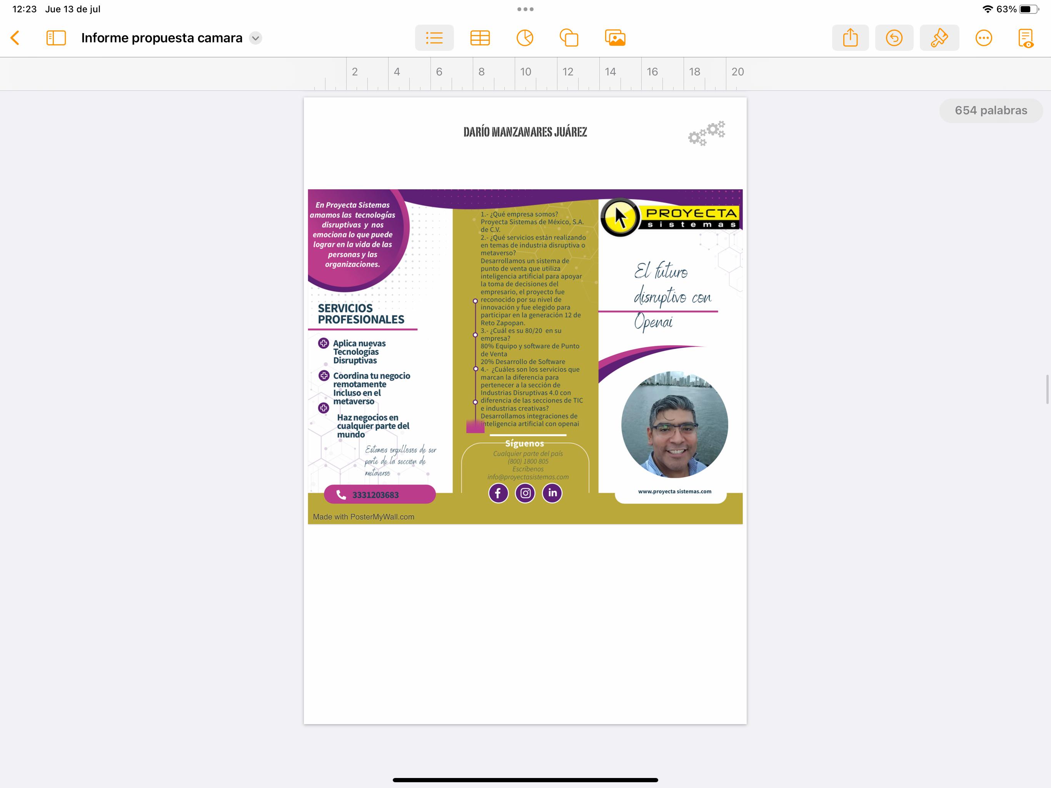Open the text list insert menu
This screenshot has width=1051, height=788.
pyautogui.click(x=434, y=38)
